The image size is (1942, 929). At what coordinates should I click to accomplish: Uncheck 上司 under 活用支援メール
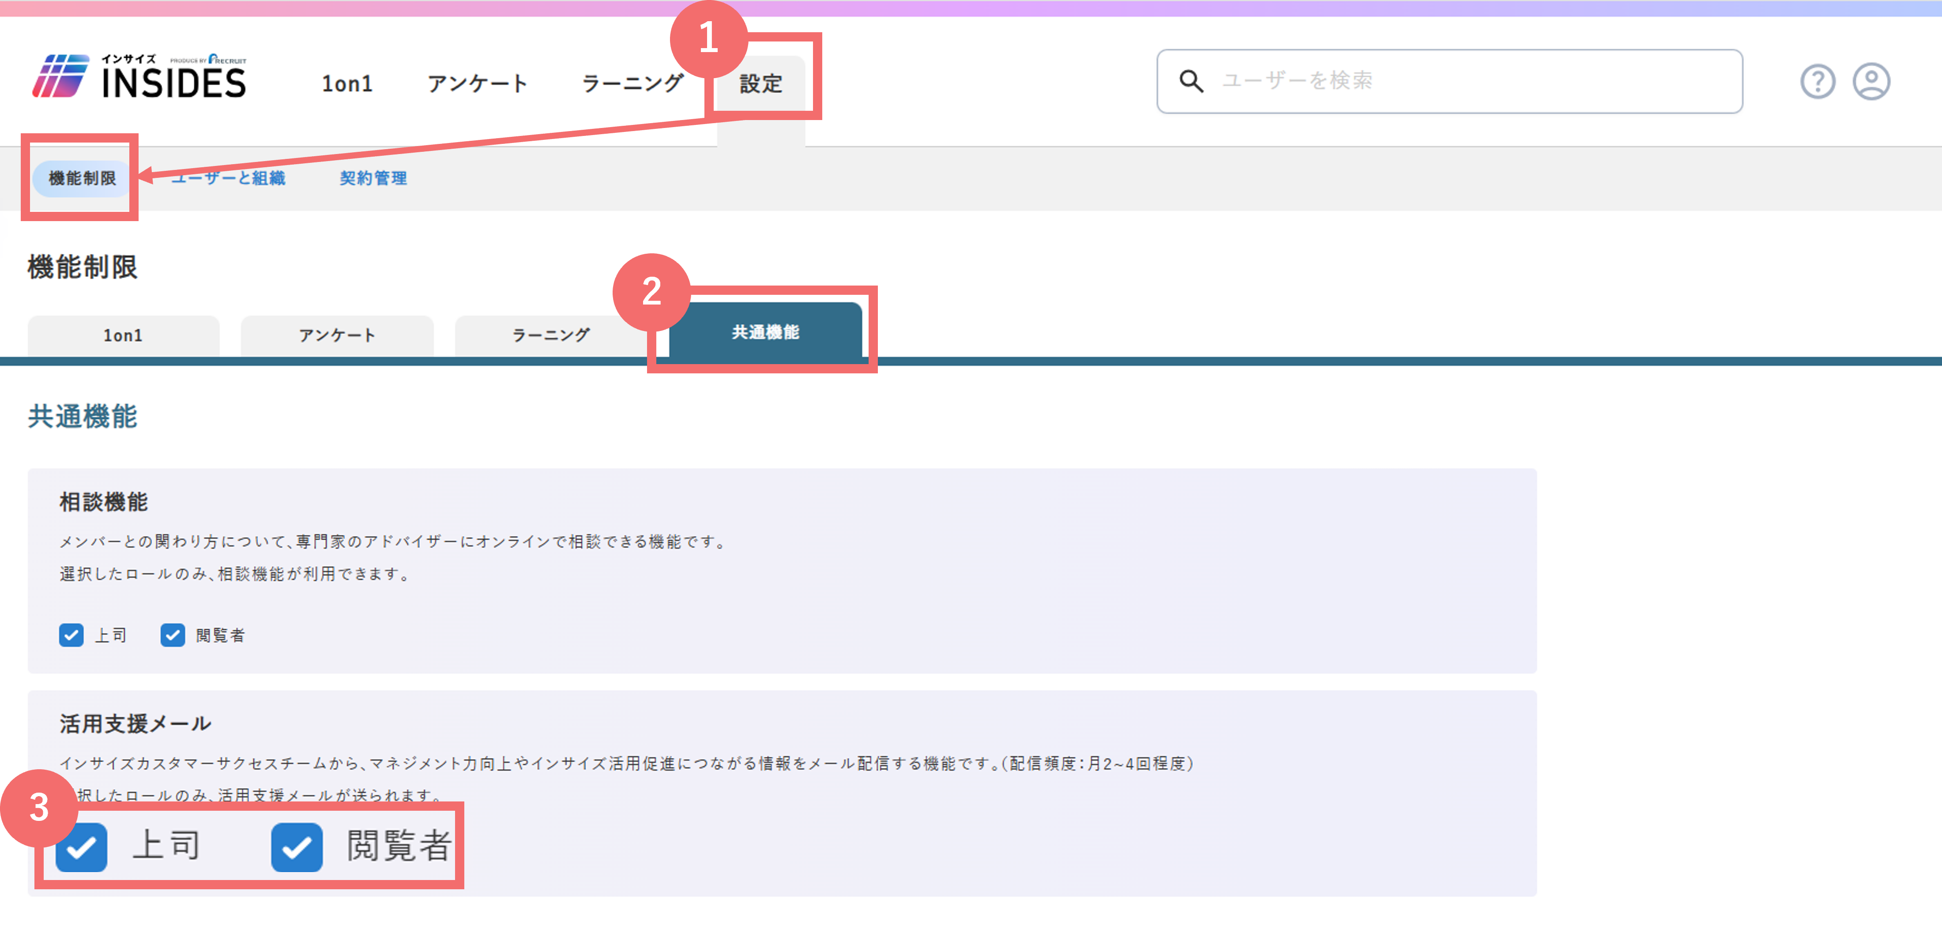pos(81,847)
